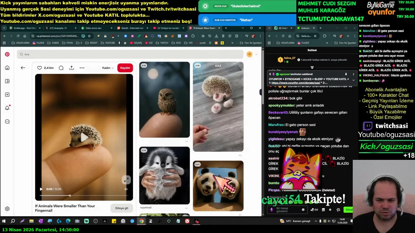Open the TWITCH bookmark folder
Screen dimensions: 415x233
162,43
